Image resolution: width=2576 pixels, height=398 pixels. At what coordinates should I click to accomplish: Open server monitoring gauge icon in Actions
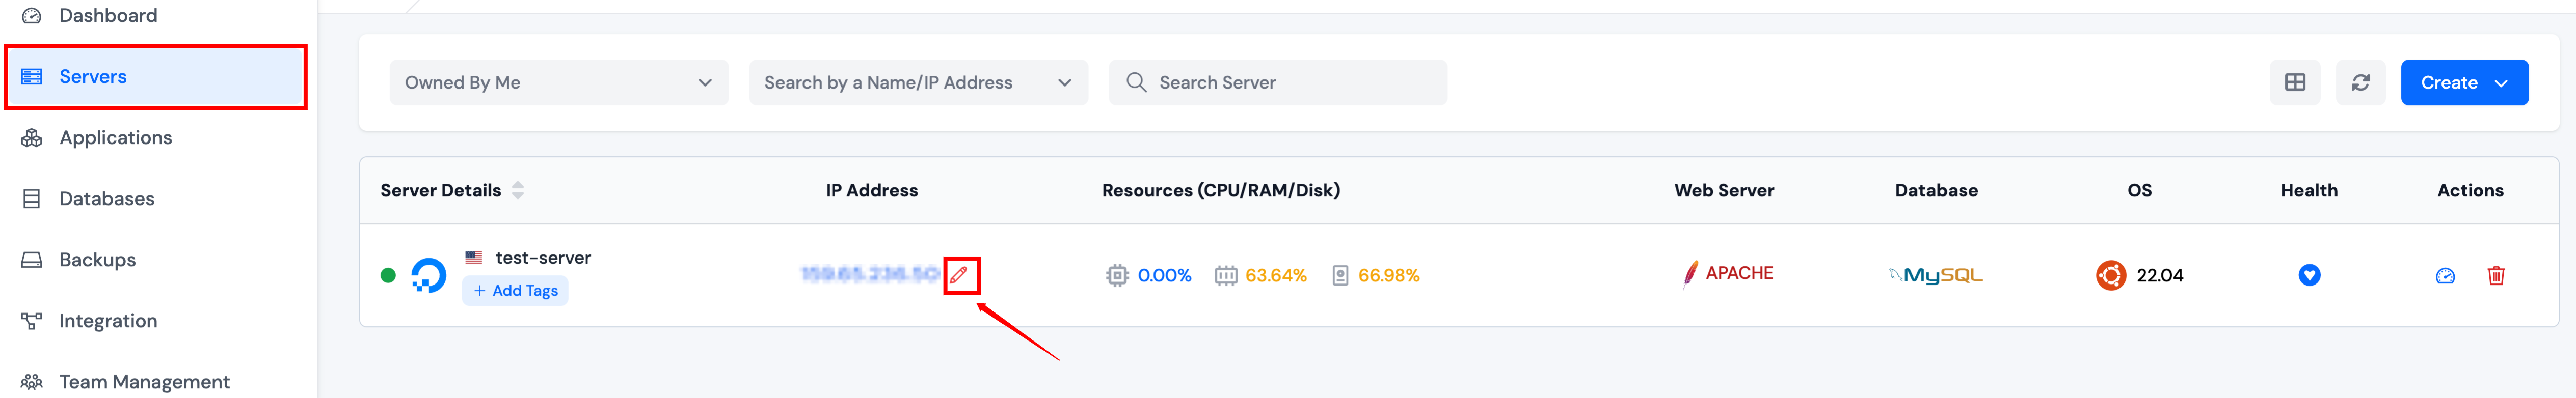click(2444, 275)
